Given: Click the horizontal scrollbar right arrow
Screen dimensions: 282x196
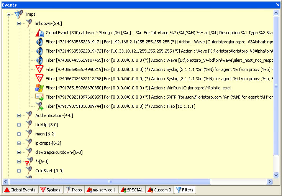Looking at the screenshot, I should pyautogui.click(x=269, y=181).
